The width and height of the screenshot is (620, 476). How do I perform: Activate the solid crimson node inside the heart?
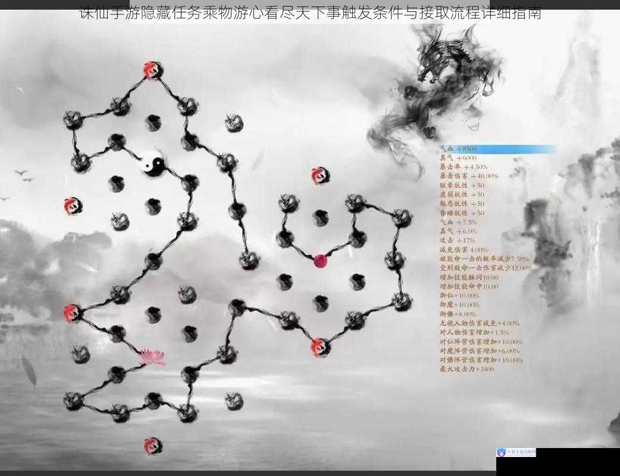click(320, 261)
